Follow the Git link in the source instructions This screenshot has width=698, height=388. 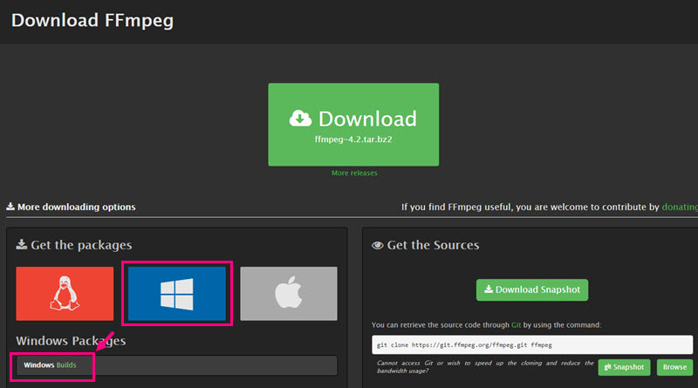pos(516,325)
